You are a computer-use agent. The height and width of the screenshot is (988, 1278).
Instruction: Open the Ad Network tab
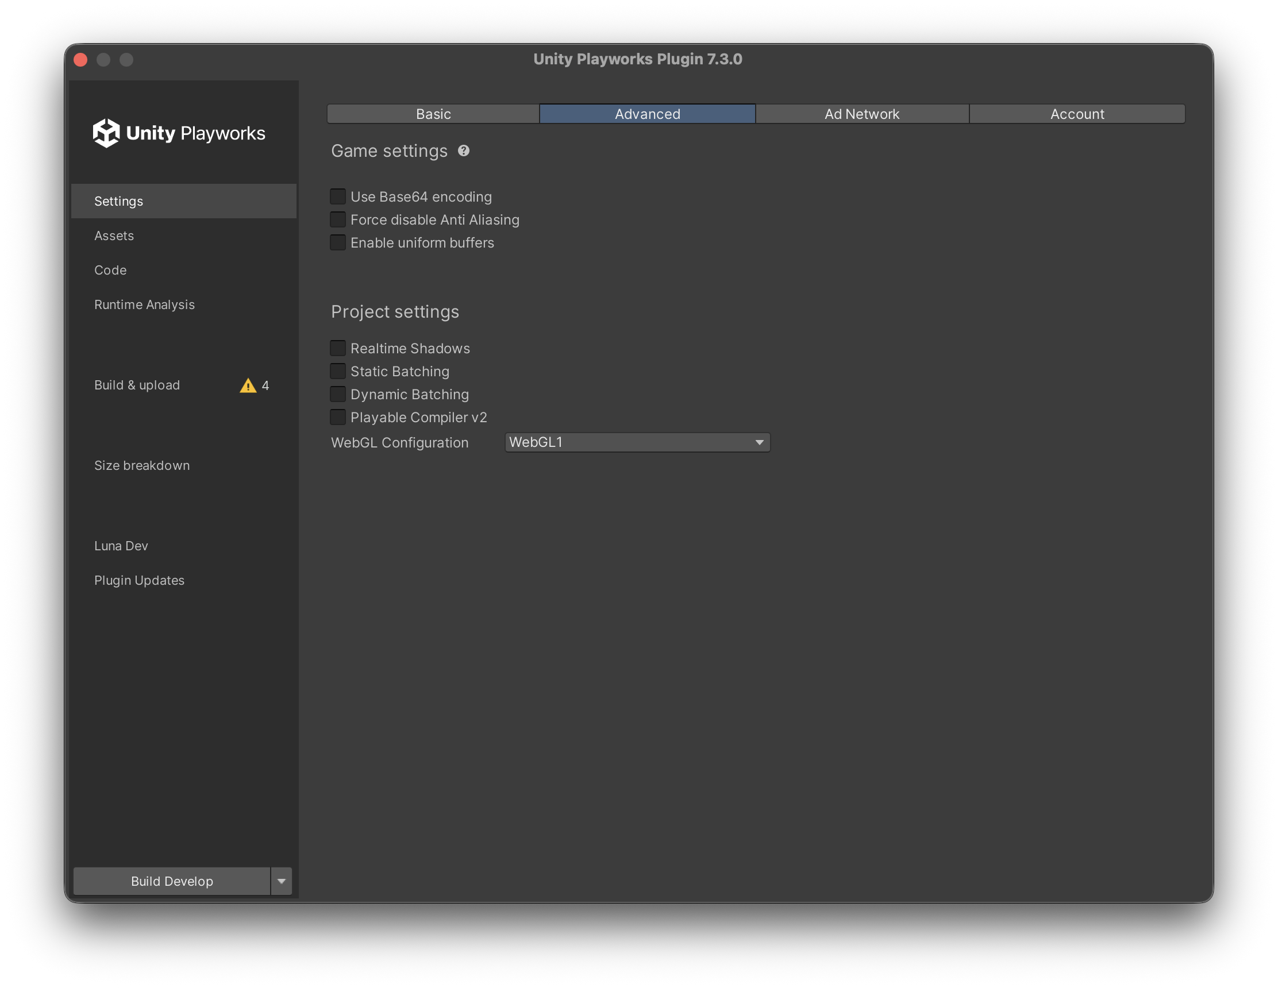coord(862,114)
